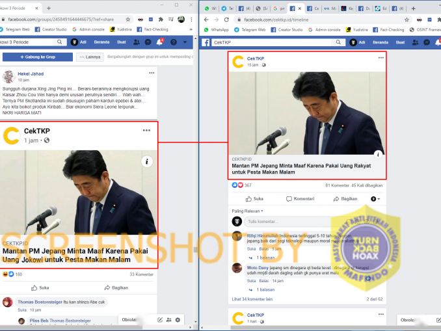Click Suka on left CekTKP post
Image resolution: width=441 pixels, height=331 pixels.
tap(40, 287)
